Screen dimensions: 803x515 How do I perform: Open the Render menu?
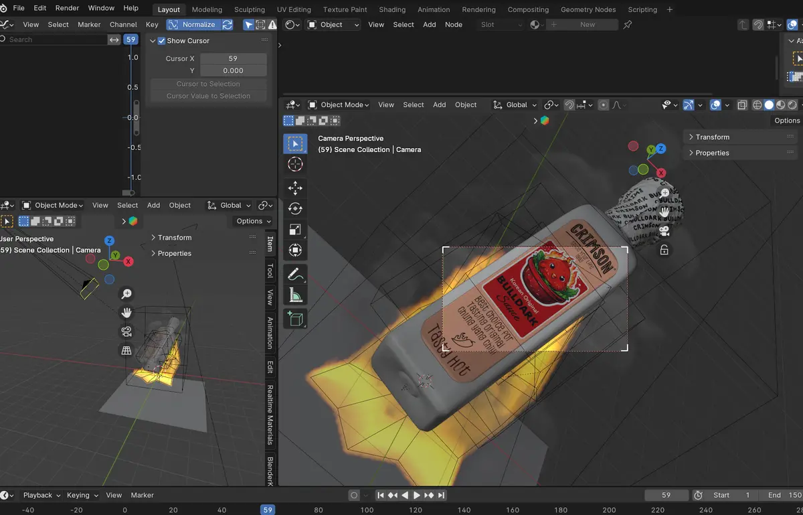(x=67, y=8)
